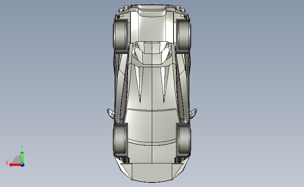Select the bottom-left wheel of the car model
This screenshot has height=187, width=304.
[x=120, y=140]
